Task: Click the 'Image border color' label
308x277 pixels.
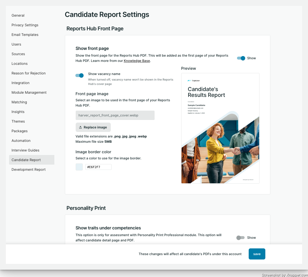Action: coord(93,152)
